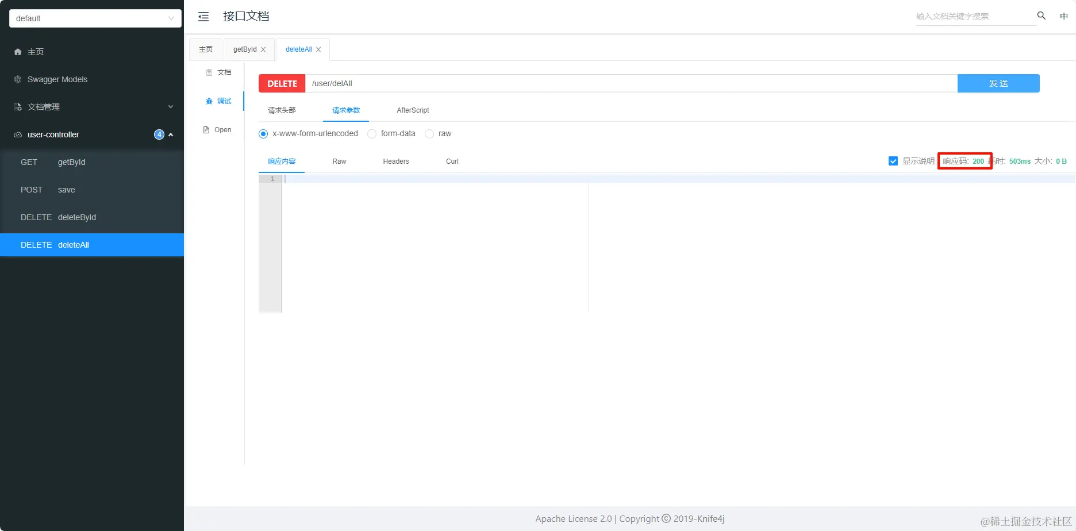
Task: Click the 接口文档 title
Action: [246, 16]
